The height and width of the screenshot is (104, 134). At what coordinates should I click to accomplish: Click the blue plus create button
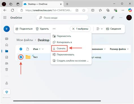coord(7,29)
